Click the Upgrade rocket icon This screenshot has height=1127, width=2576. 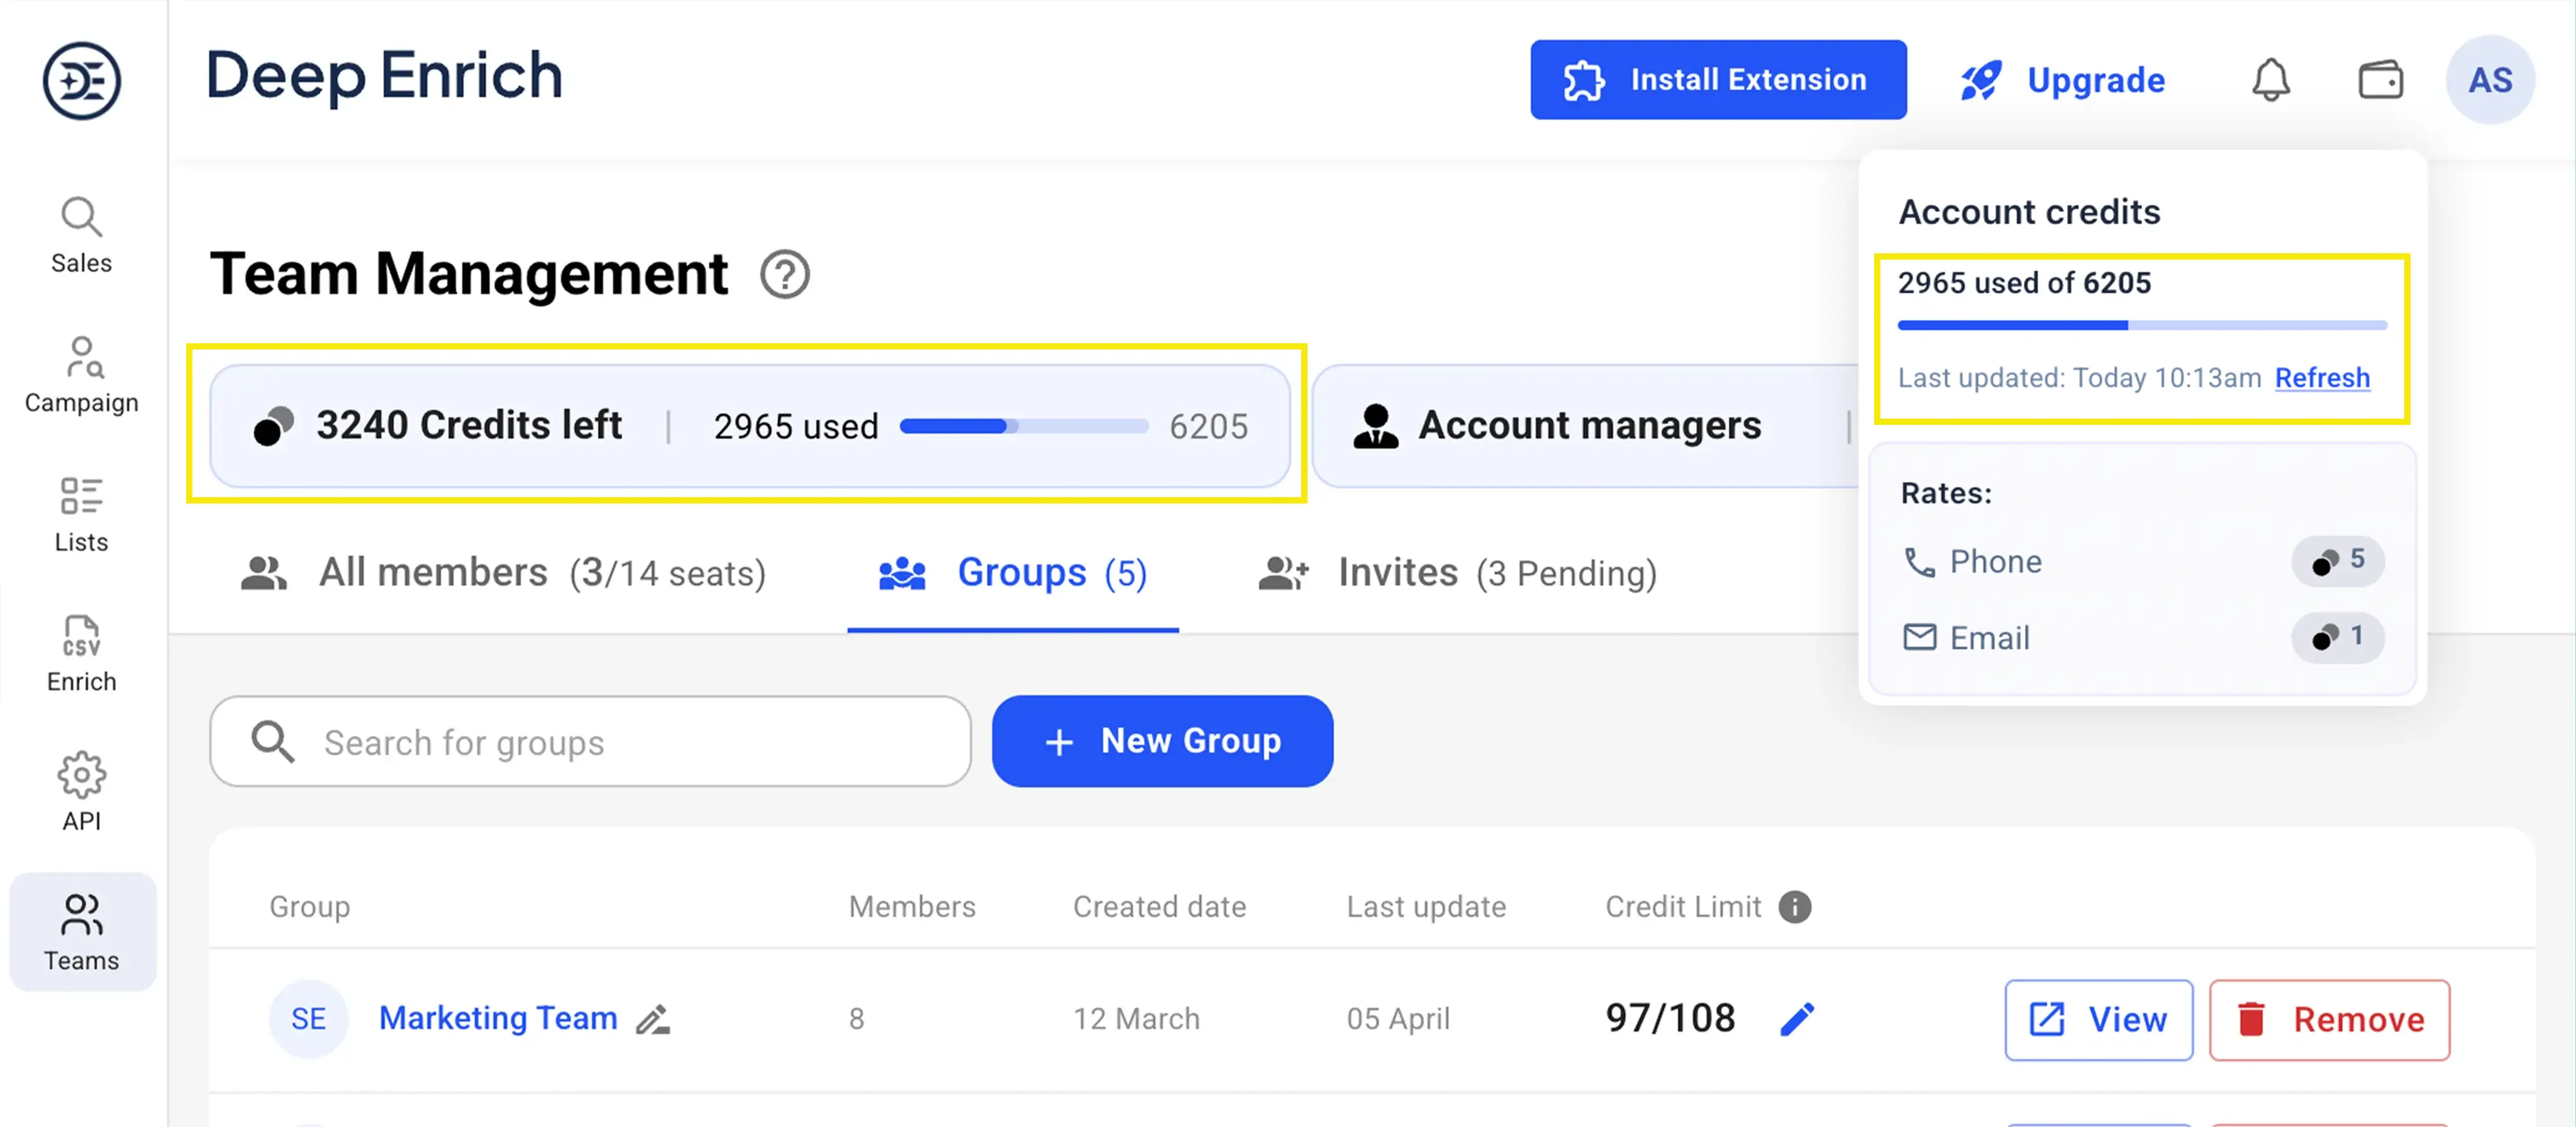click(x=1980, y=80)
